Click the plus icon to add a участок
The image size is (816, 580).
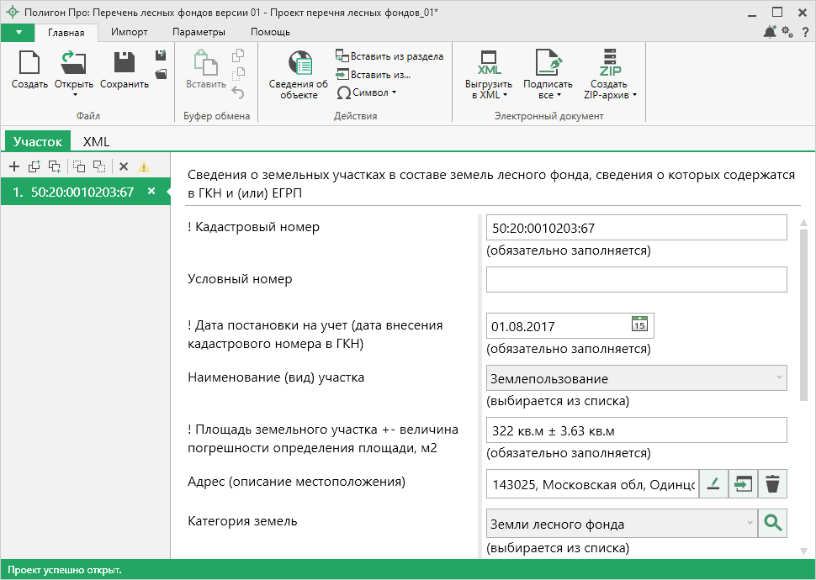pyautogui.click(x=13, y=166)
